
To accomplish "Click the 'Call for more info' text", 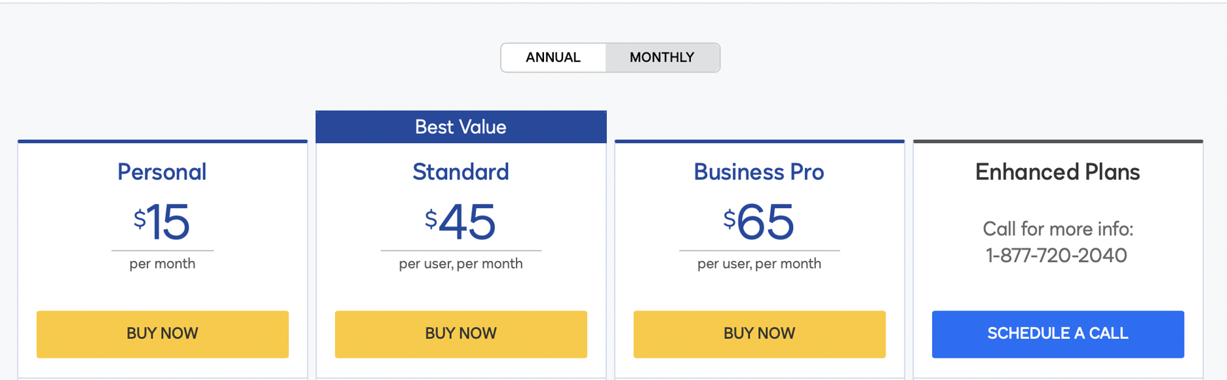I will coord(1057,229).
